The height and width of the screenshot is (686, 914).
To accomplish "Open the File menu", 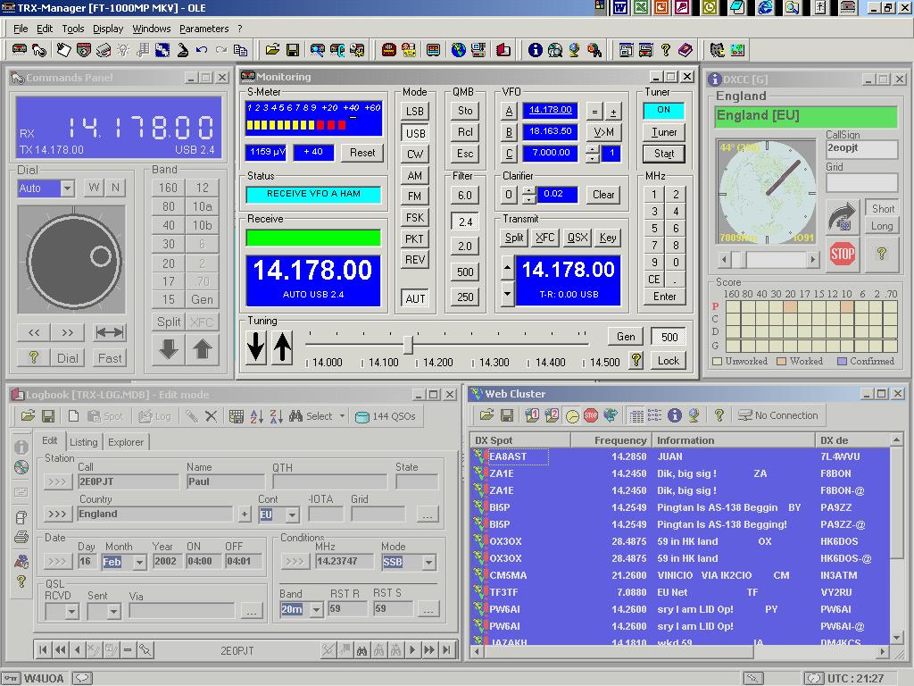I will pos(21,29).
